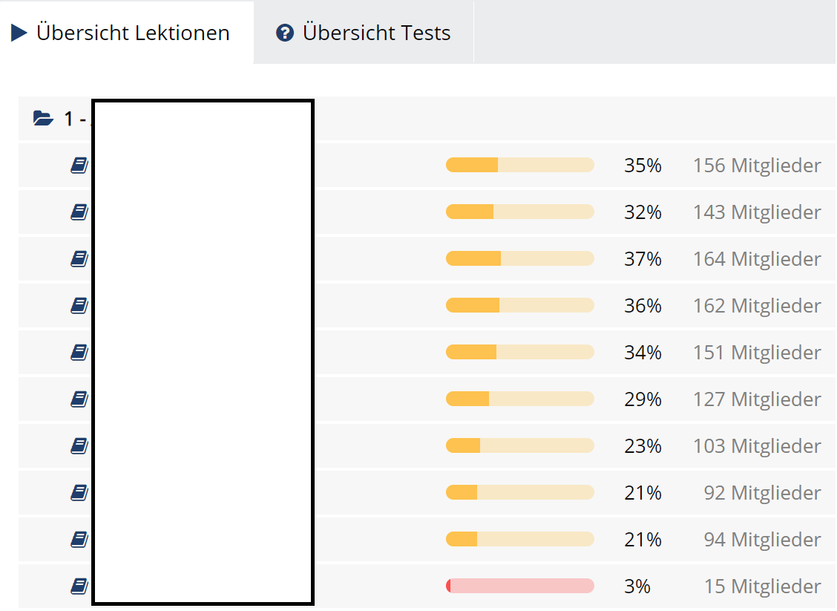
Task: Open the Übersicht Tests tab
Action: click(364, 33)
